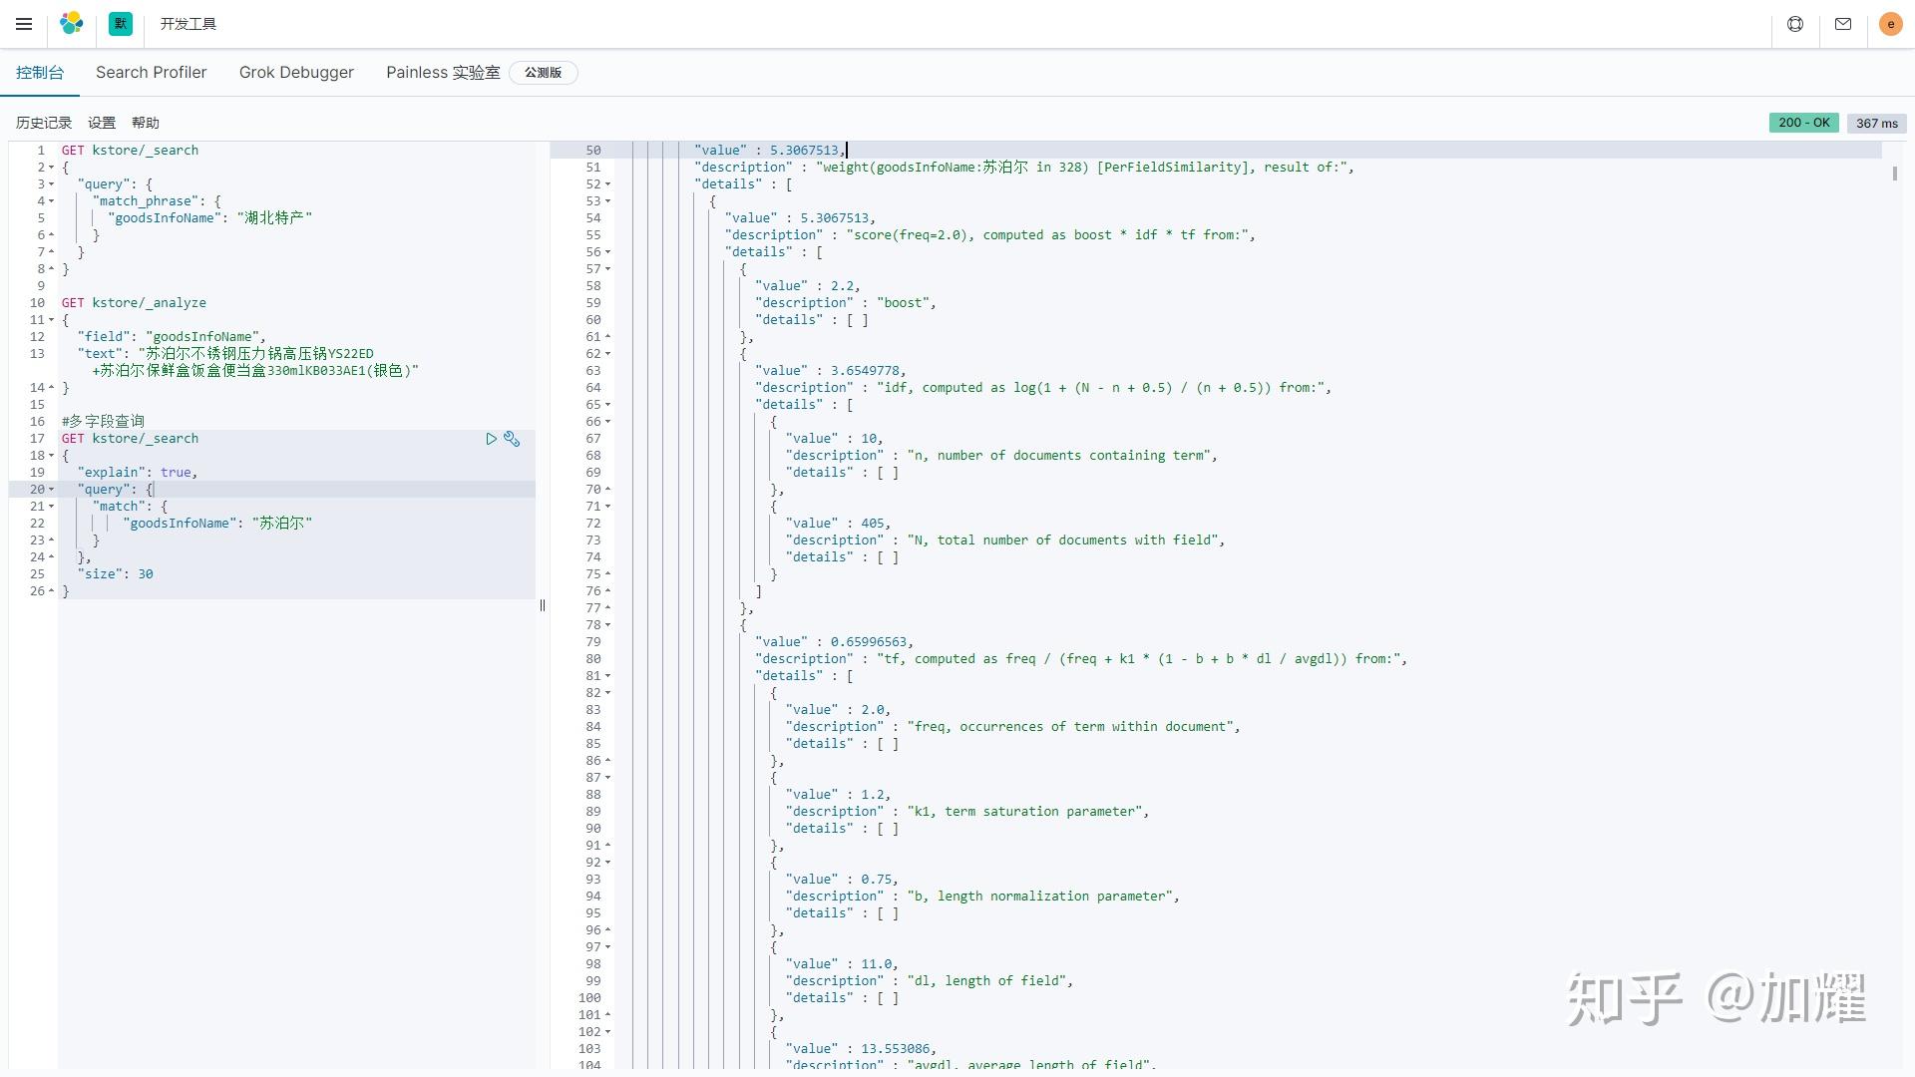Switch to the Grok Debugger tab
The width and height of the screenshot is (1915, 1077).
click(296, 73)
